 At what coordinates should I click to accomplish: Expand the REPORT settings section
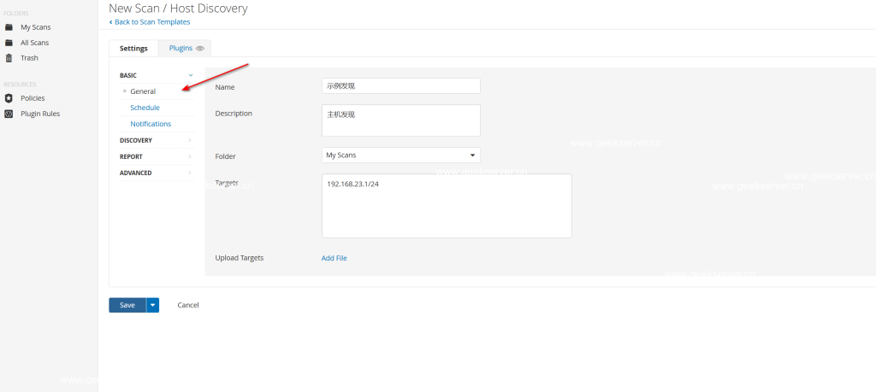(x=190, y=156)
